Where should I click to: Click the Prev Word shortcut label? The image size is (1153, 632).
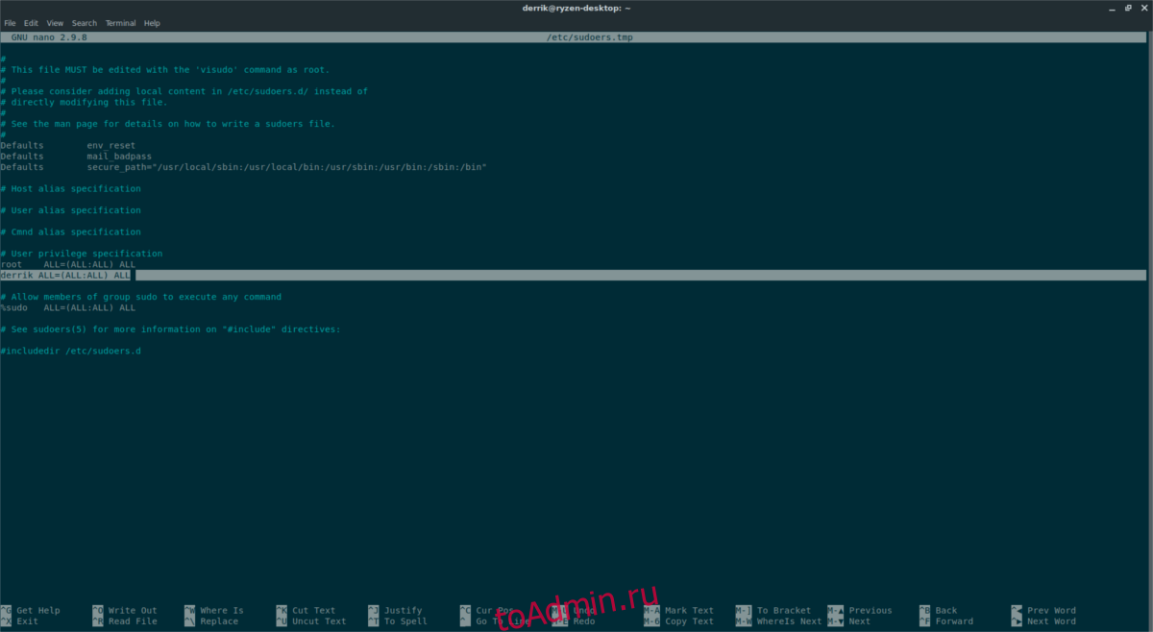coord(1051,610)
